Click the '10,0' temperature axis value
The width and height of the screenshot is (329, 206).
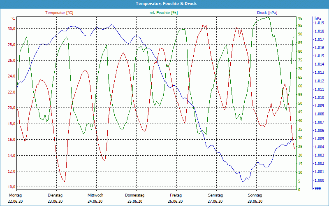[x=12, y=187]
